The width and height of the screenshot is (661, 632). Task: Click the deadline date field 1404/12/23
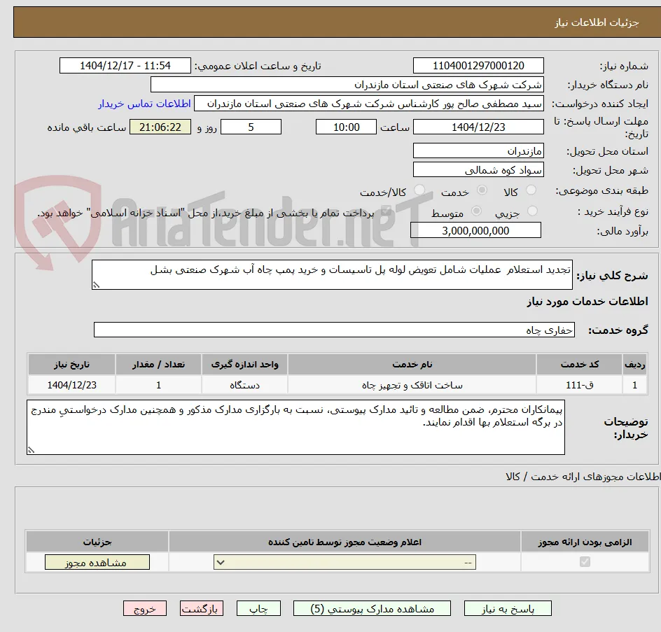pos(478,127)
